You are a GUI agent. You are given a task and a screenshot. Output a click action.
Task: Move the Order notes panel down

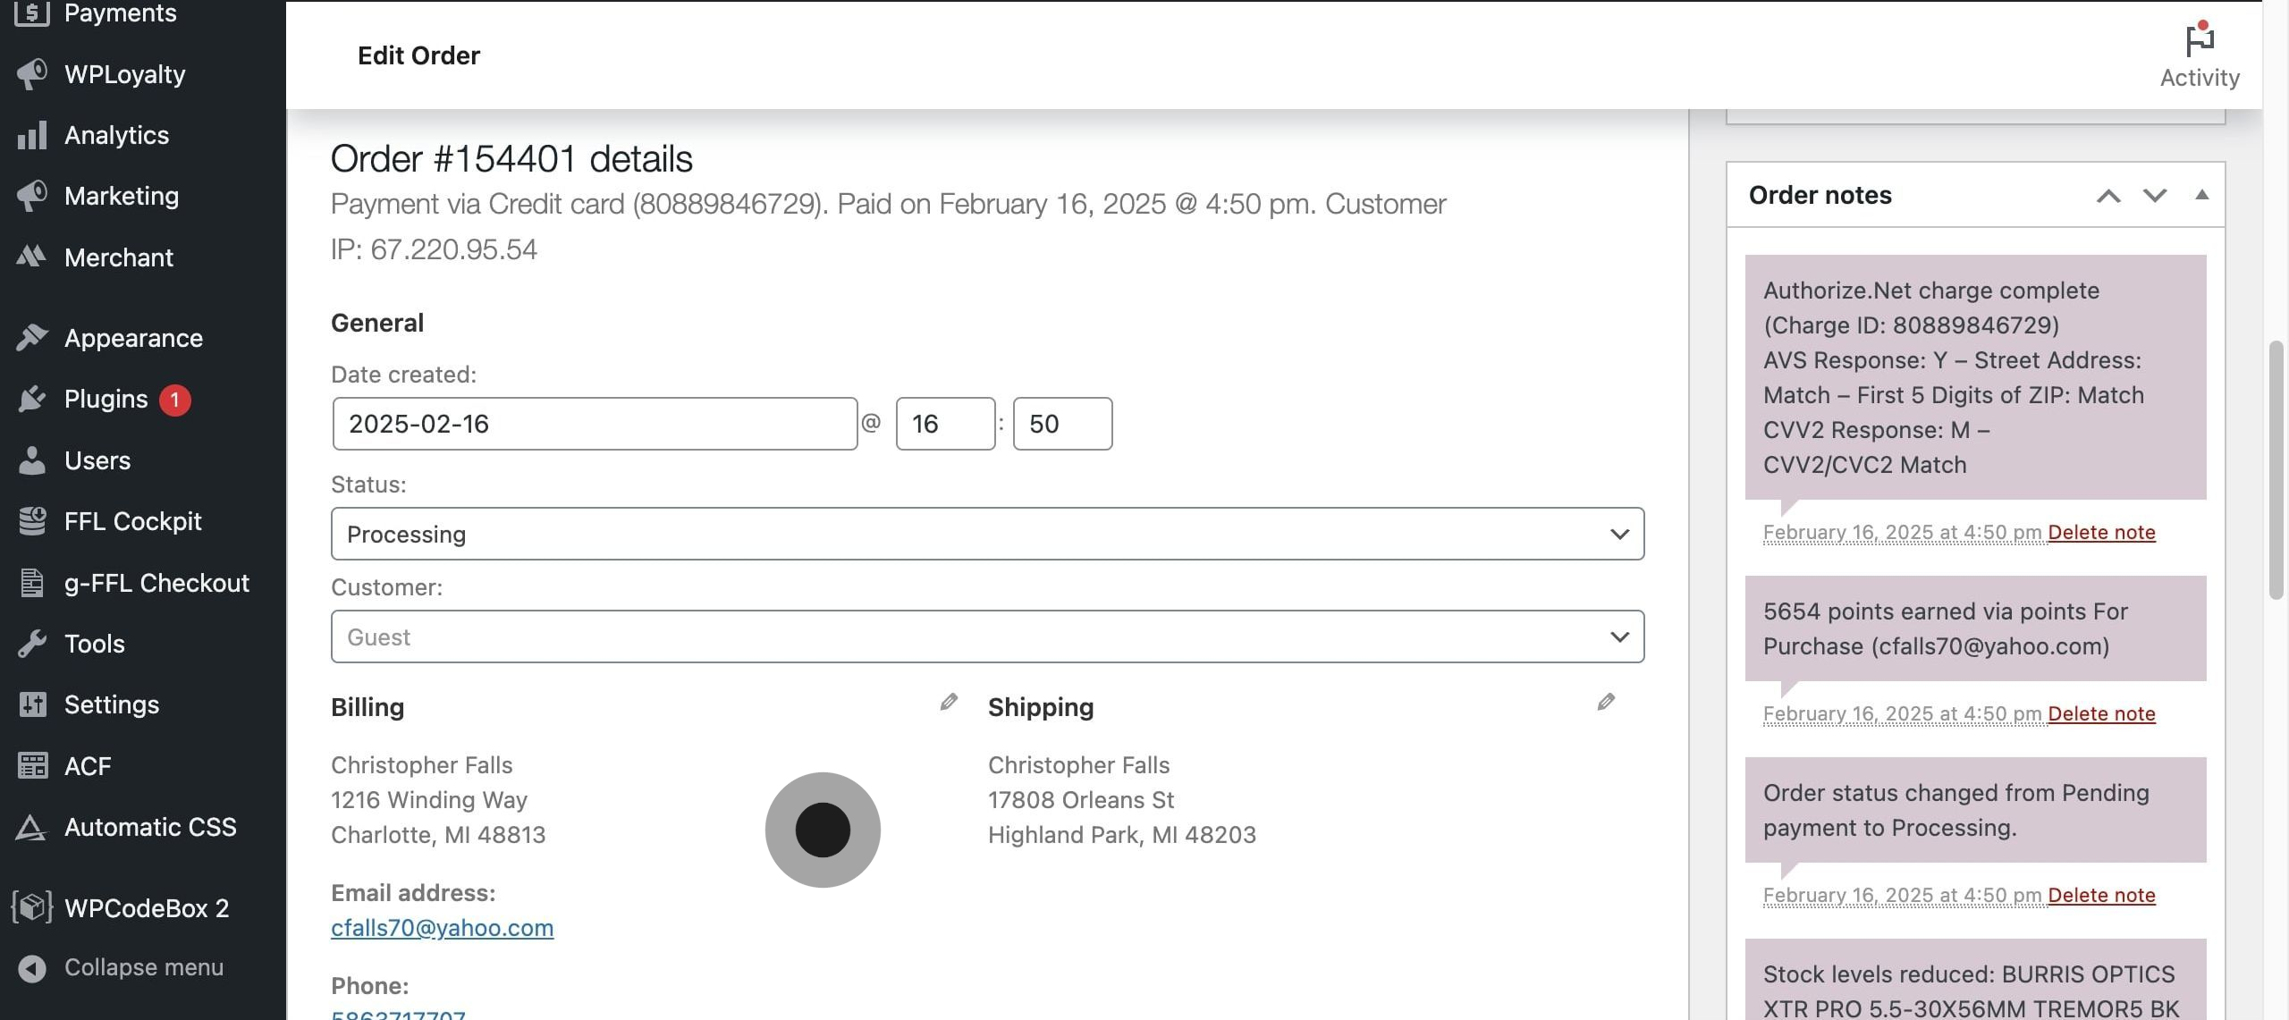click(2155, 196)
